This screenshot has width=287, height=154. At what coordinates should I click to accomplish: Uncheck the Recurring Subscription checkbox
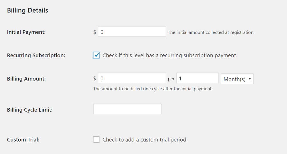tap(97, 55)
